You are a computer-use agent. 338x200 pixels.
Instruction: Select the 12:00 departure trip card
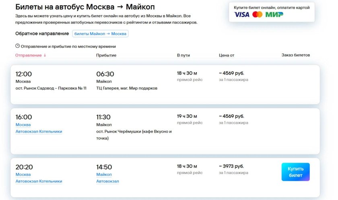click(165, 84)
